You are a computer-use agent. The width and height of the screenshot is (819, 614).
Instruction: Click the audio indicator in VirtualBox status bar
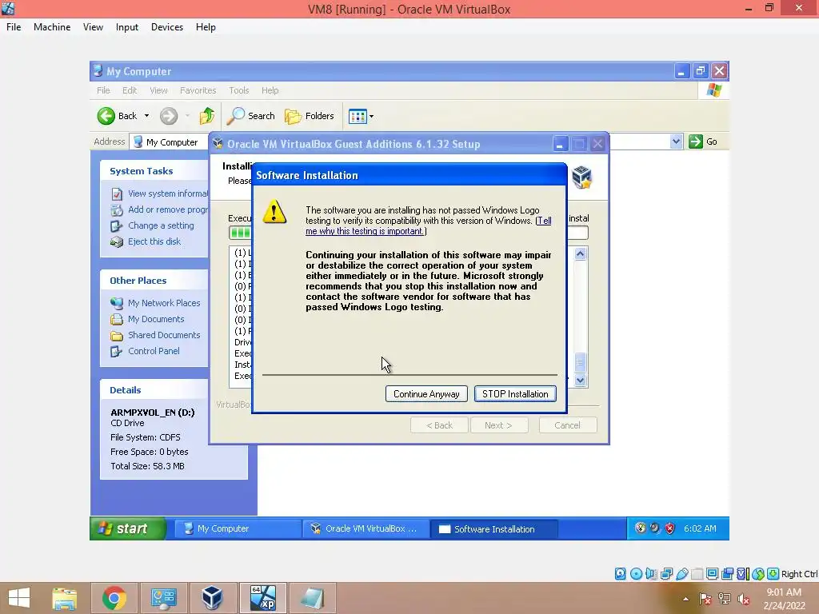(651, 574)
